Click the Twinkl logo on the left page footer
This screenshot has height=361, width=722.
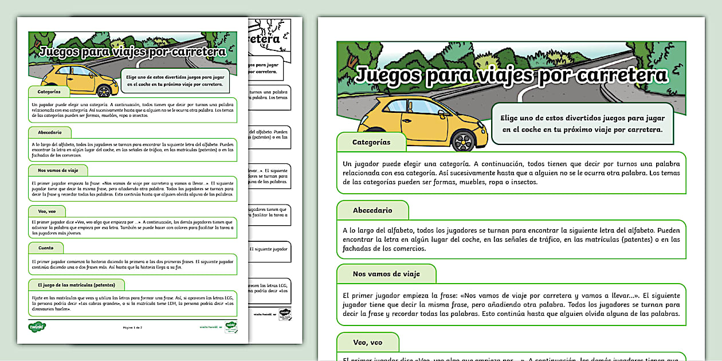pos(37,327)
